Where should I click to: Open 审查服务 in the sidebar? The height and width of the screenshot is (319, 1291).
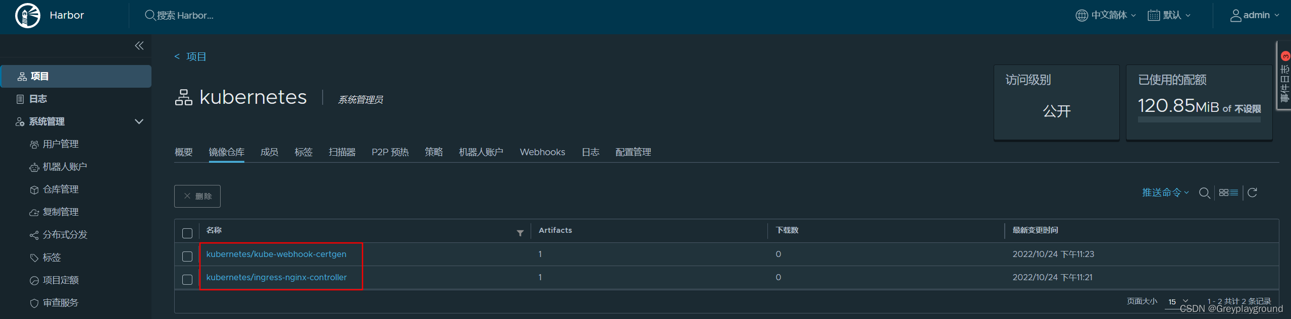pyautogui.click(x=61, y=303)
